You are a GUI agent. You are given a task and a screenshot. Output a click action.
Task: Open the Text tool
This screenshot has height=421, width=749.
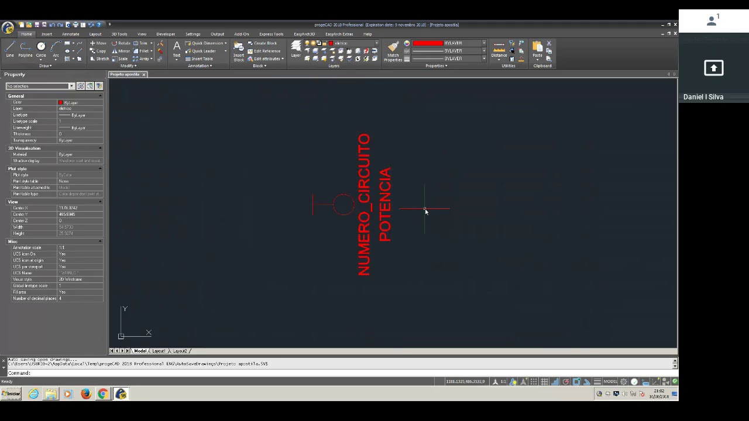coord(177,50)
